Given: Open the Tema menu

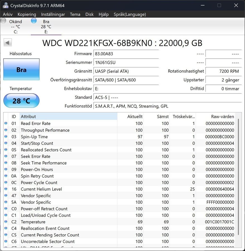Looking at the screenshot, I should click(x=75, y=14).
